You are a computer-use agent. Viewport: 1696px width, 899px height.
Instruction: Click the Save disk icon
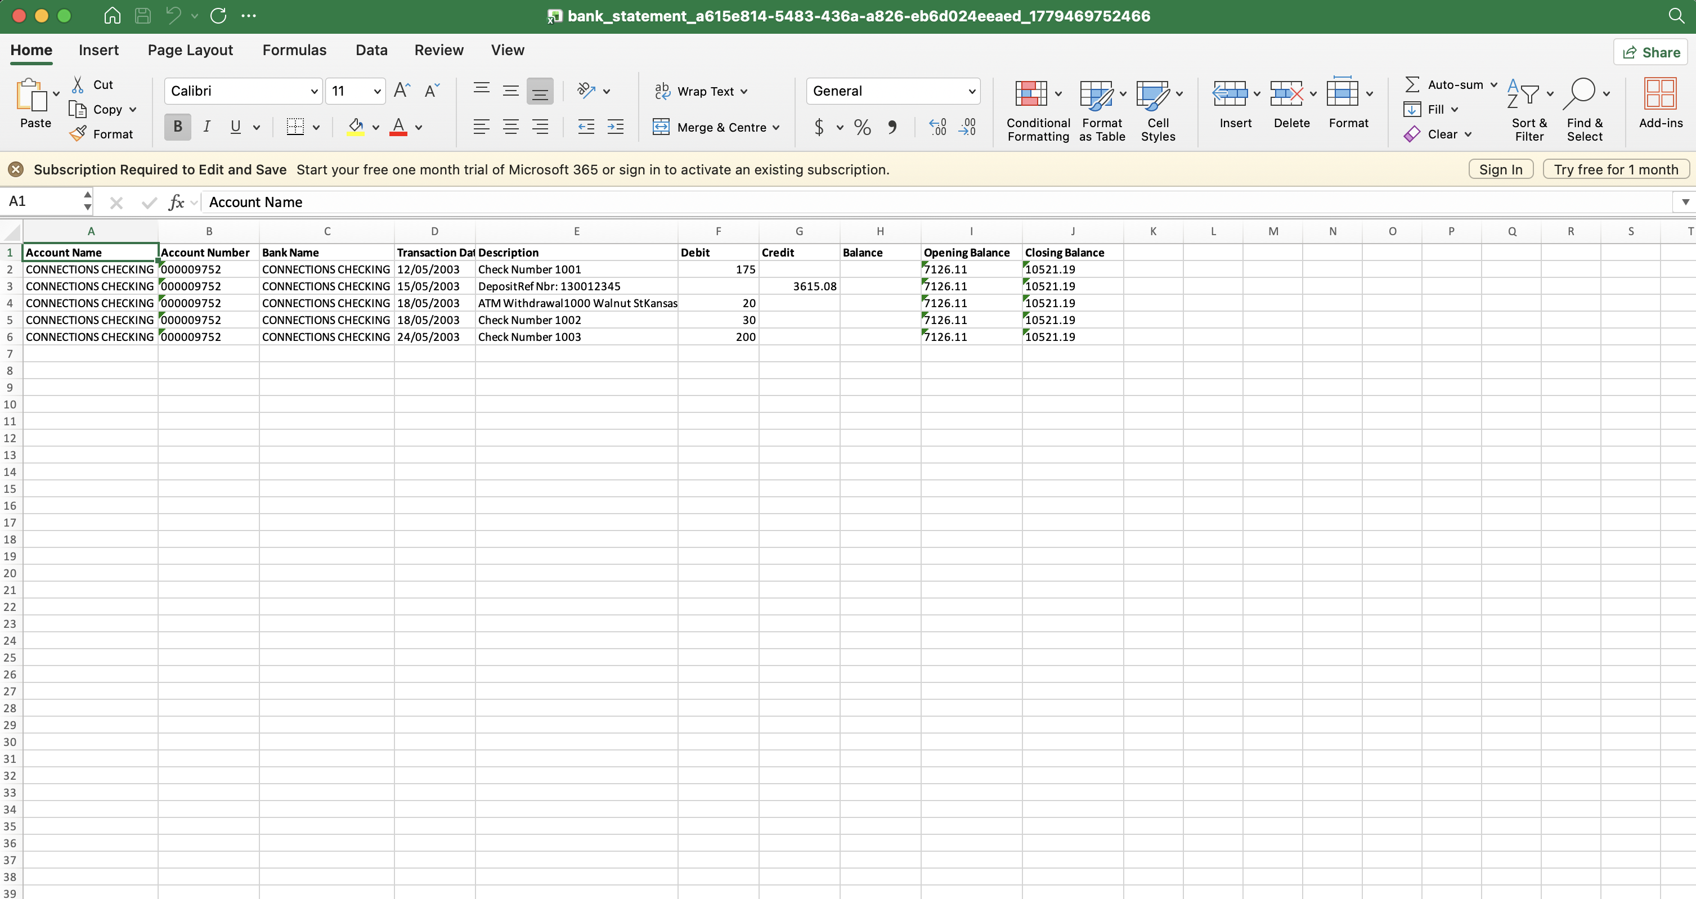click(x=143, y=16)
